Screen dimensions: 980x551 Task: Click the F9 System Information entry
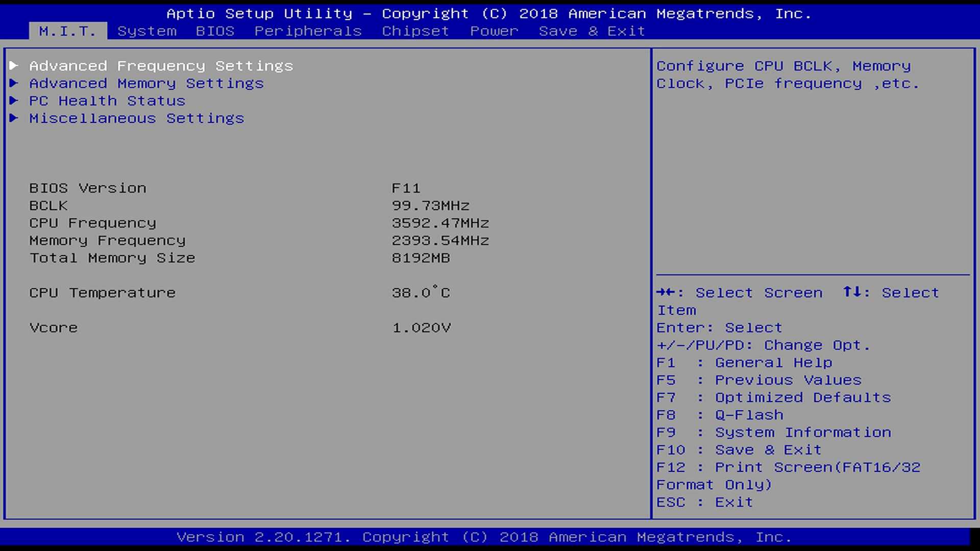(774, 432)
